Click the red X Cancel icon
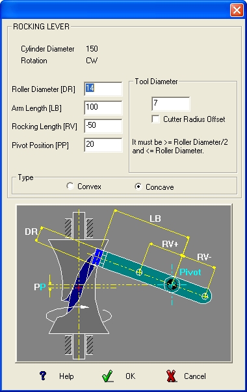Viewport: 247px width, 392px height. coord(171,376)
